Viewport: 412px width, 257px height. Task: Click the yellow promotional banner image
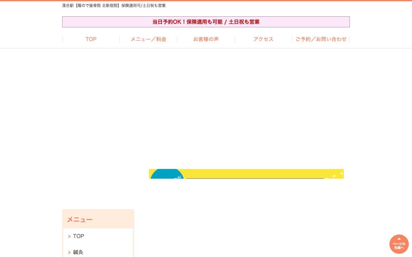tap(246, 173)
